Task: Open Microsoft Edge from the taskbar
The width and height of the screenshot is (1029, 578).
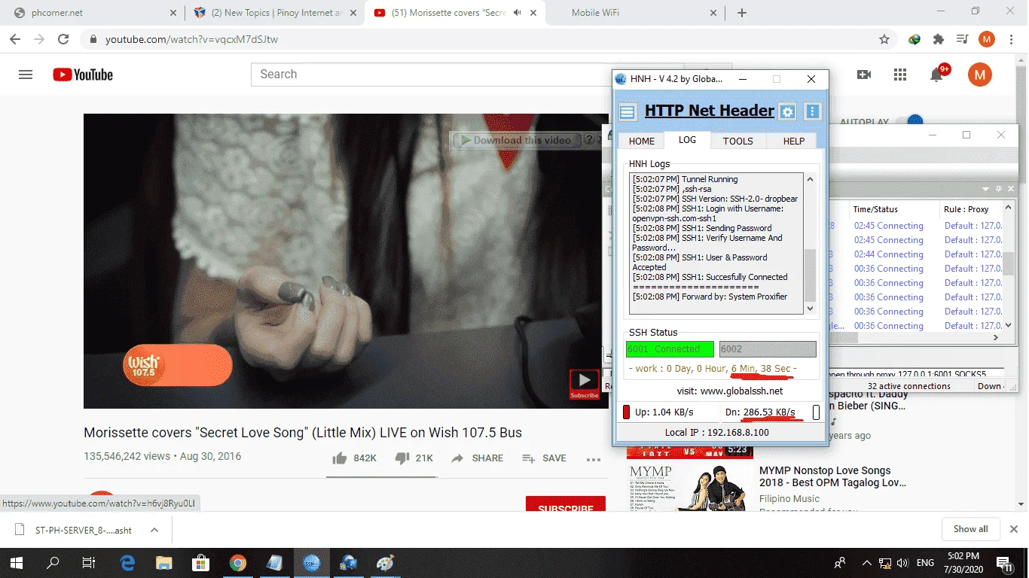Action: coord(128,562)
